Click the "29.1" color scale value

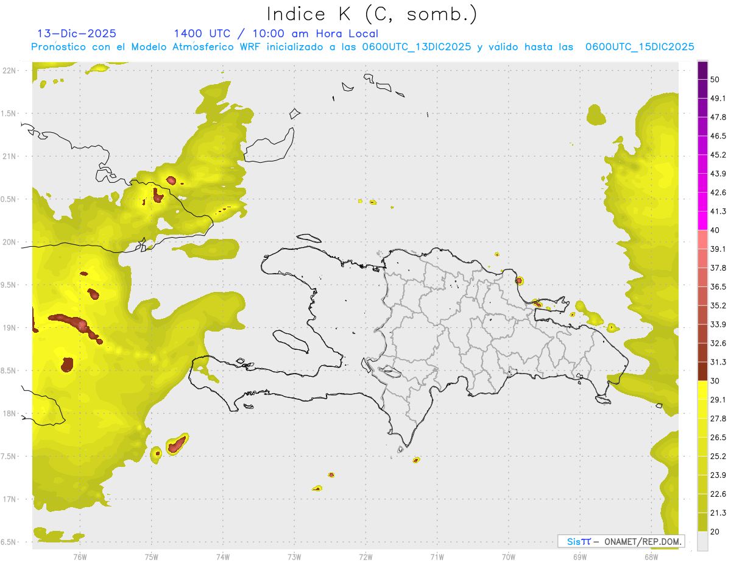pos(718,400)
